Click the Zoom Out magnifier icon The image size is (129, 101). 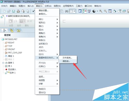point(105,11)
